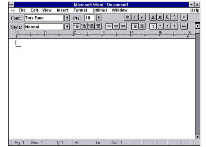Click the Normal style name field
206x147 pixels.
click(44, 27)
